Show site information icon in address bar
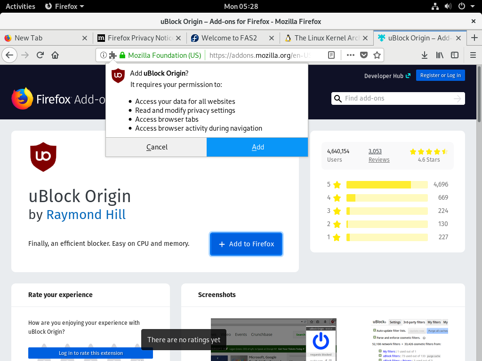The height and width of the screenshot is (361, 482). [104, 55]
